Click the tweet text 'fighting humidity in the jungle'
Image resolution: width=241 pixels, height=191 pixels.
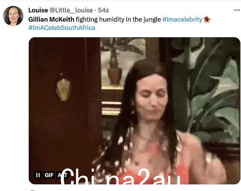click(x=118, y=19)
